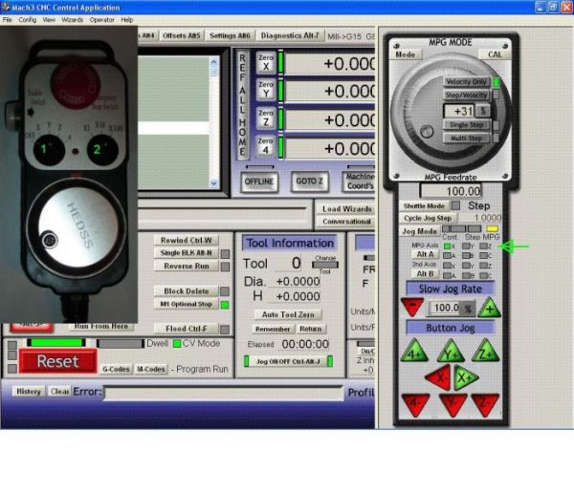The image size is (574, 493).
Task: Click the MPG wheel handle knob graphic
Action: (x=427, y=131)
